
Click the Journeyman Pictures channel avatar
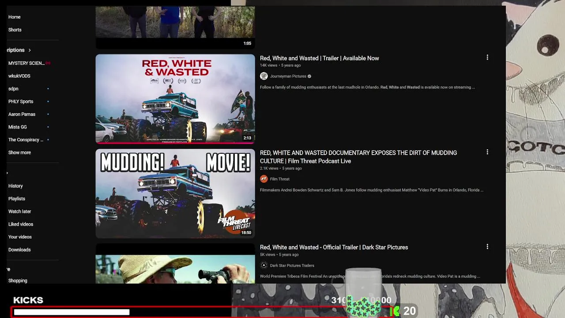pos(264,76)
